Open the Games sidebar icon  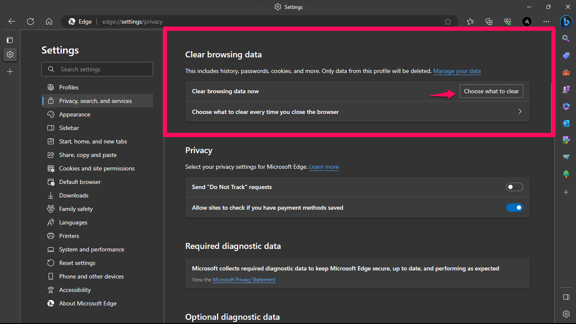point(566,89)
